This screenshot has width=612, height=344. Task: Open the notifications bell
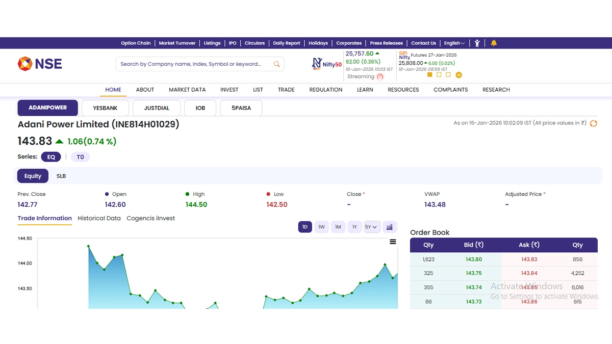494,43
